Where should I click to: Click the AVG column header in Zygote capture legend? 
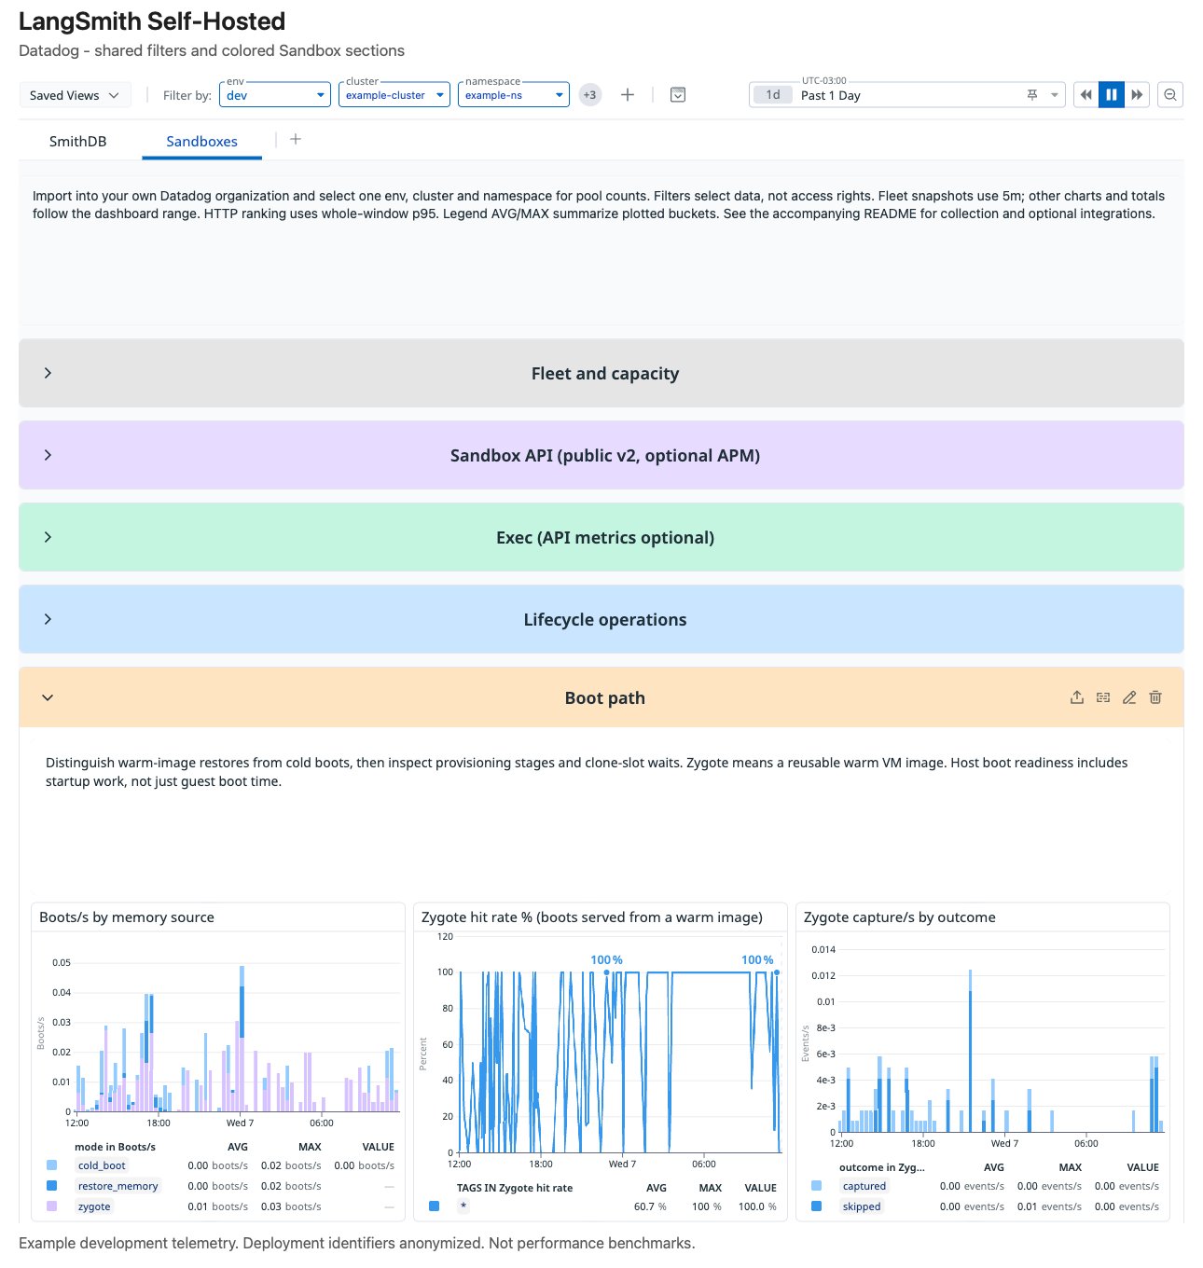(994, 1167)
